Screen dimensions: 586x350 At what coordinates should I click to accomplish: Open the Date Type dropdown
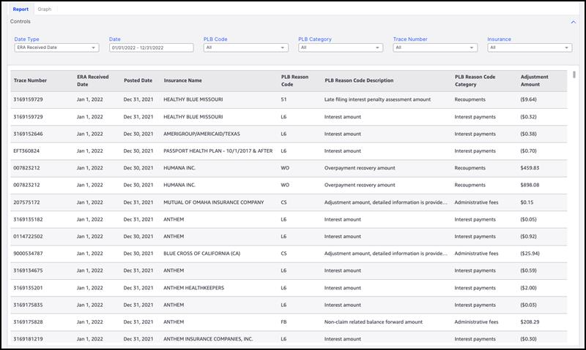coord(56,47)
